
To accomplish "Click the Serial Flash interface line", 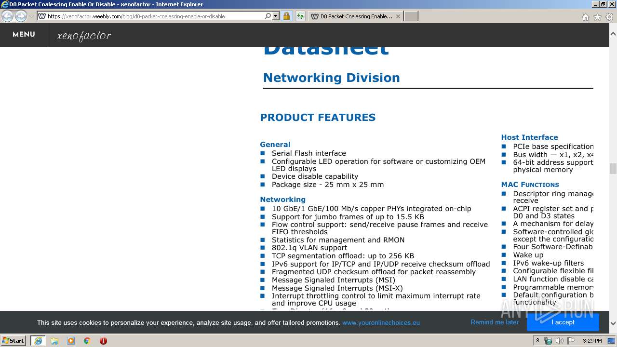I will [308, 153].
